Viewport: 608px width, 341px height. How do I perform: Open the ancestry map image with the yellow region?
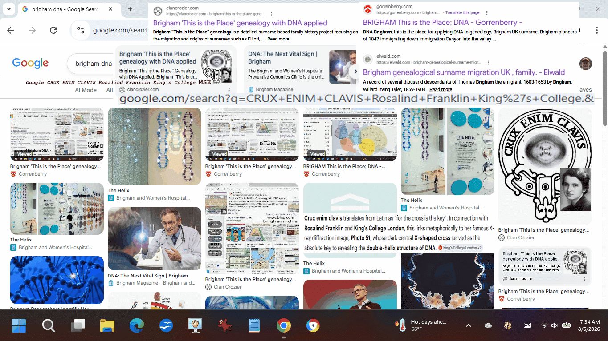[x=350, y=135]
